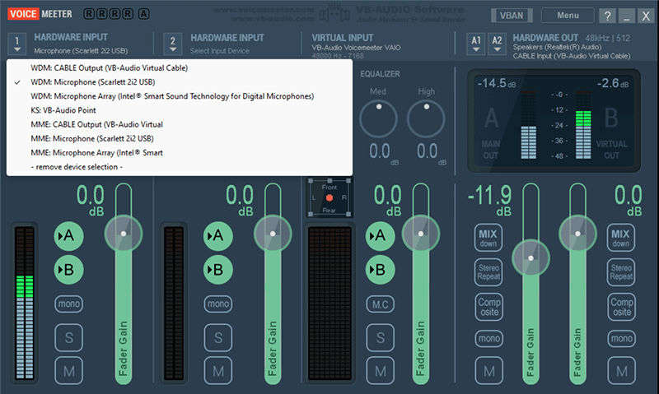
Task: Click the VIRTUAL INPUT header label
Action: point(343,38)
